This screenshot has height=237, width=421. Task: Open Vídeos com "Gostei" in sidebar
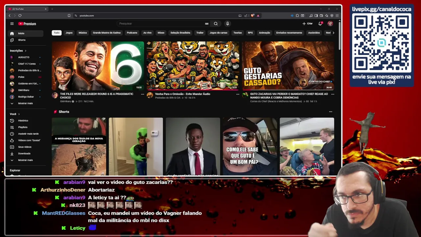26,140
